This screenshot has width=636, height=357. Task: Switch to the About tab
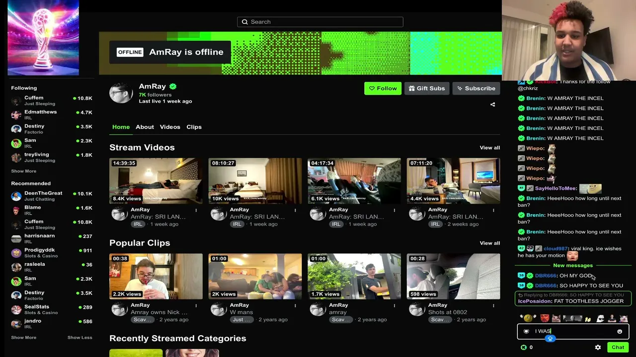[145, 127]
